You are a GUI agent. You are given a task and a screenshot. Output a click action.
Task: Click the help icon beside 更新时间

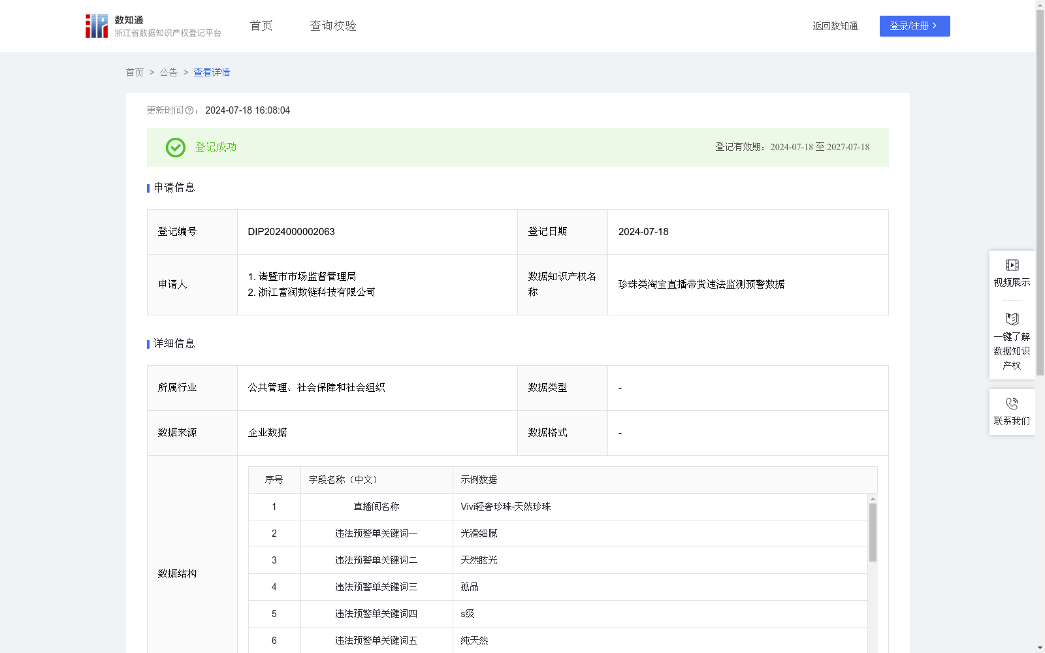point(189,111)
